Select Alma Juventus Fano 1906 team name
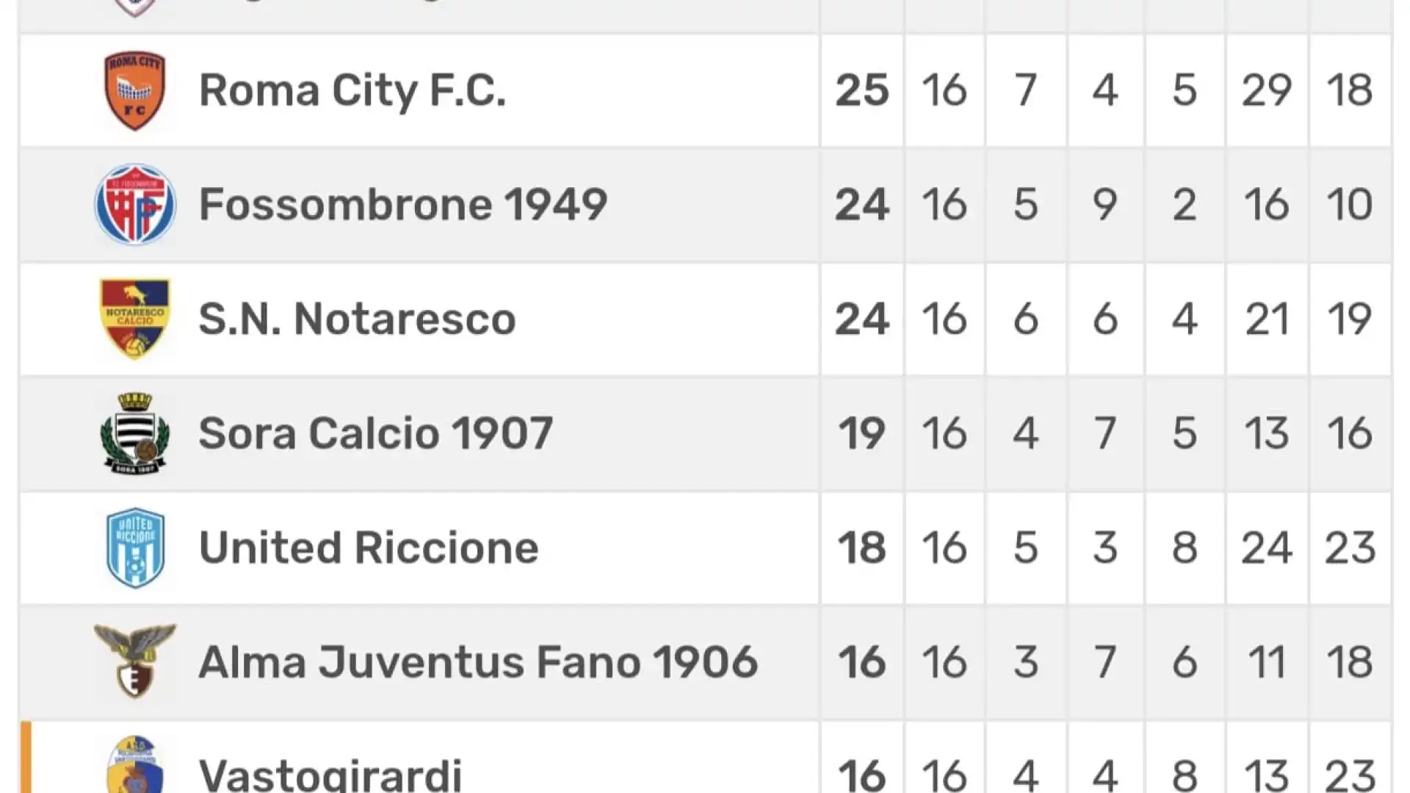This screenshot has height=793, width=1410. [x=478, y=662]
